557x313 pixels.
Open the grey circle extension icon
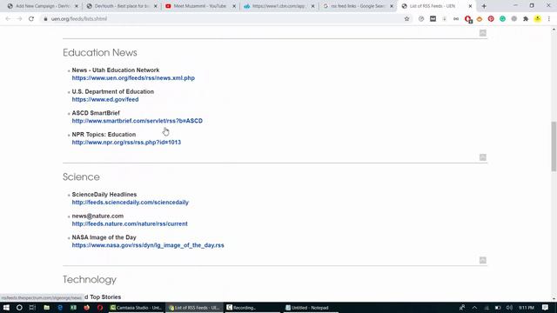[514, 19]
